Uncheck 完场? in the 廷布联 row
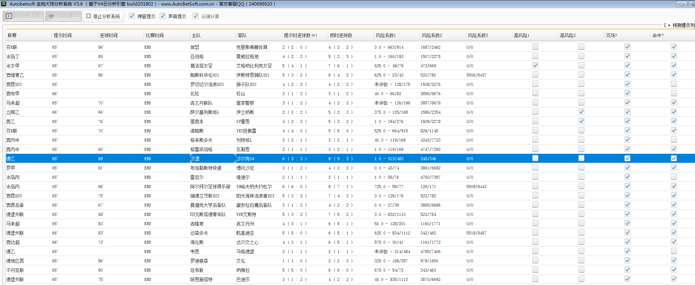 pyautogui.click(x=627, y=270)
